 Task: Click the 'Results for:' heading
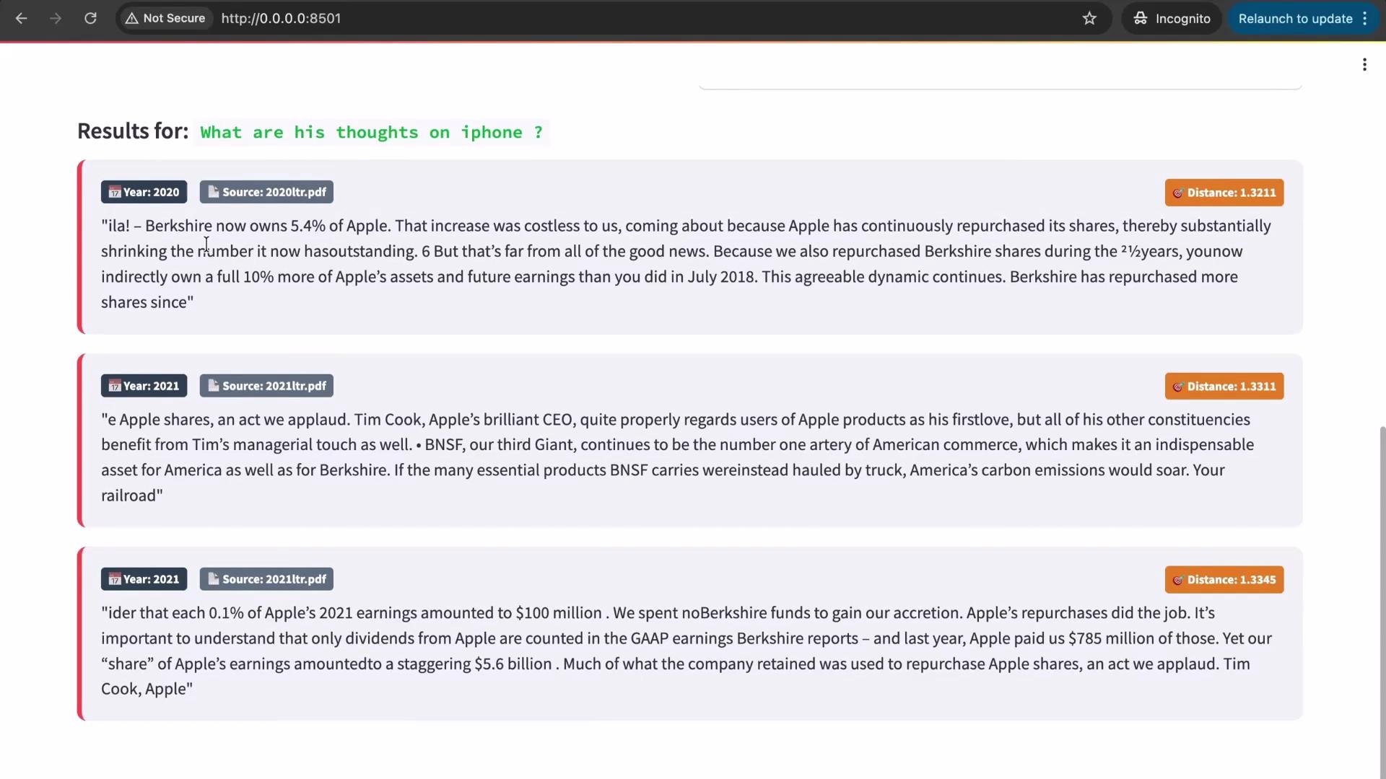pyautogui.click(x=133, y=131)
